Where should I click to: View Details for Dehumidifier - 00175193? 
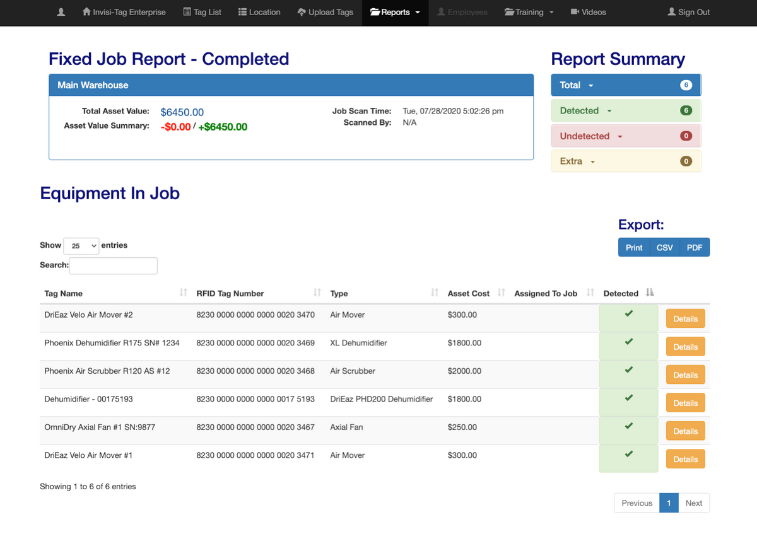685,402
